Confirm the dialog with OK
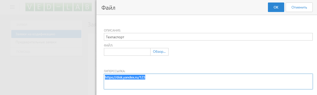This screenshot has width=317, height=95. (276, 7)
